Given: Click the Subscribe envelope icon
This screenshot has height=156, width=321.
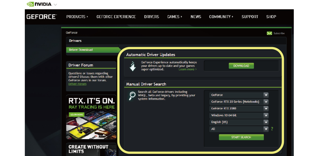Looking at the screenshot, I should coord(269,33).
